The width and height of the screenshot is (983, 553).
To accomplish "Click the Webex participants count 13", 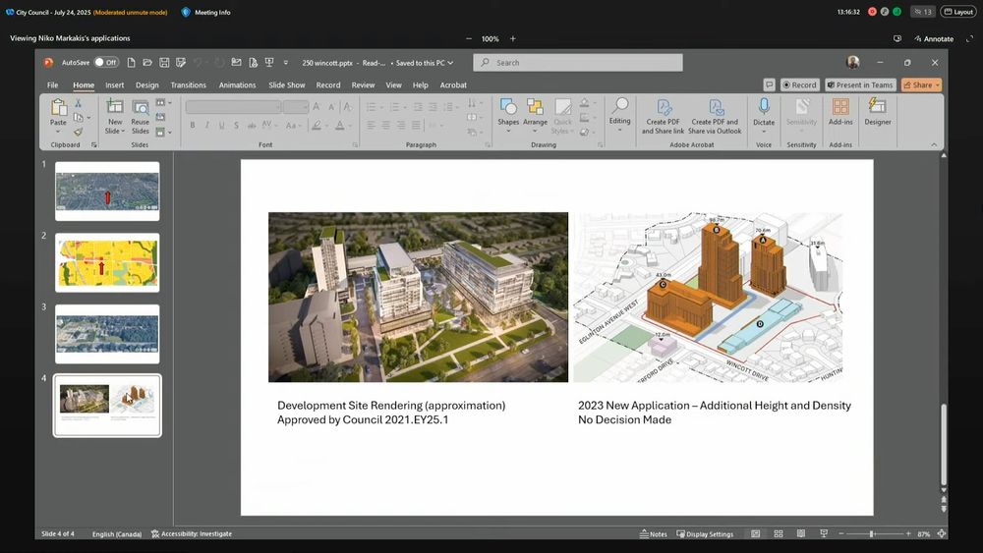I will (922, 12).
